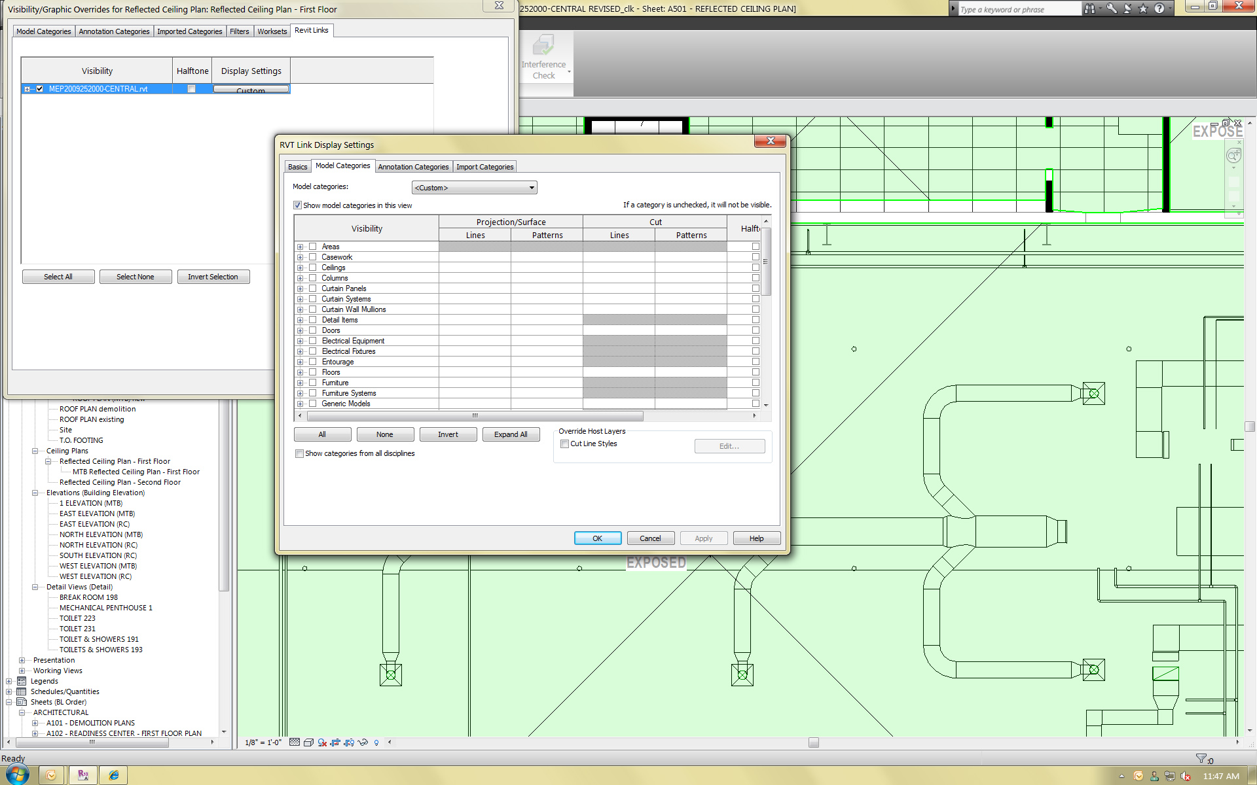Expand the Doors category row
This screenshot has height=785, width=1257.
coord(301,330)
